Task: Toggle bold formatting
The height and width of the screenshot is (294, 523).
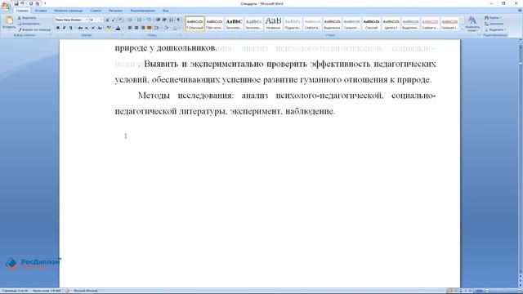Action: [x=58, y=28]
